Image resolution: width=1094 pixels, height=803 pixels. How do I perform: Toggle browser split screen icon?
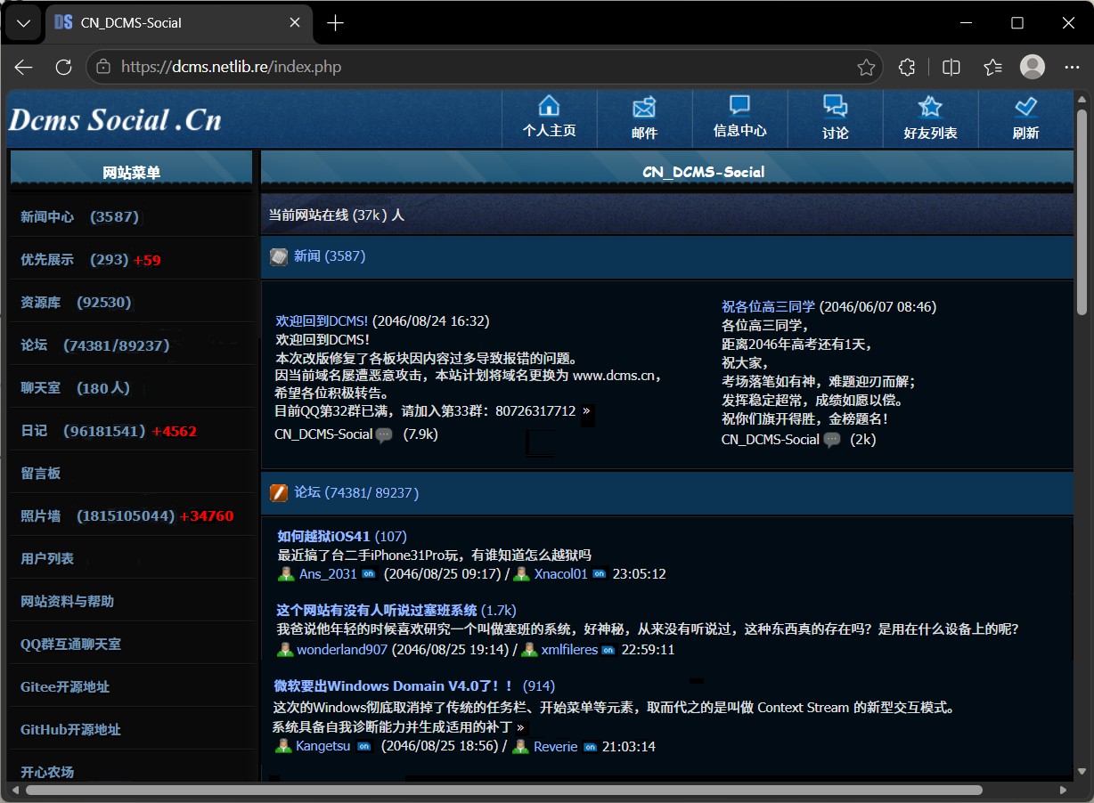951,67
